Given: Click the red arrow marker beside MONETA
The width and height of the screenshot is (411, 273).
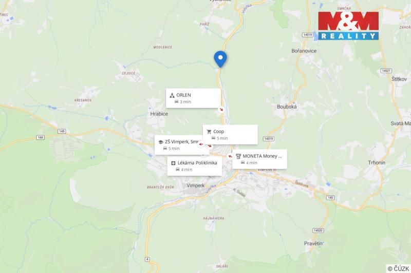Looking at the screenshot, I should [230, 156].
